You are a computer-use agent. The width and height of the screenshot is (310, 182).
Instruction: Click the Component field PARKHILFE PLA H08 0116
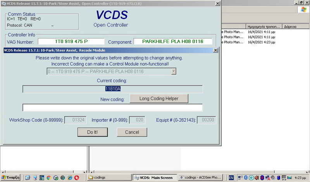click(173, 42)
